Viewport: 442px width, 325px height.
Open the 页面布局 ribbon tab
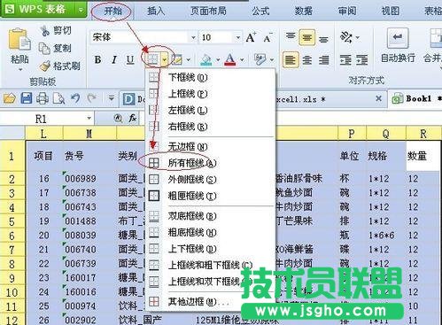coord(208,11)
